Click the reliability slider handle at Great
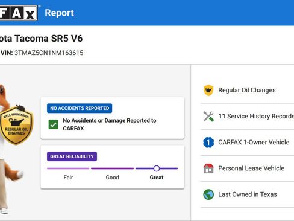 pos(157,168)
